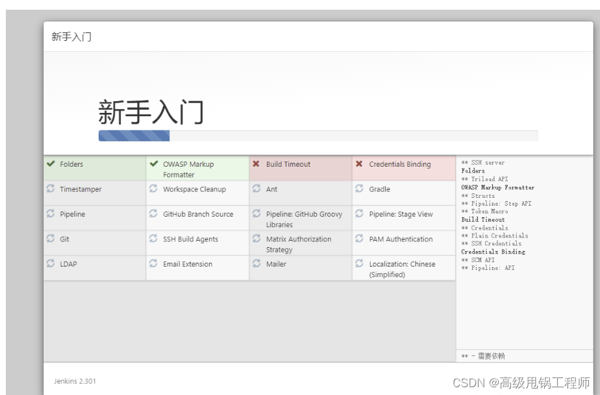
Task: Click the pending sync icon beside Git
Action: [51, 238]
